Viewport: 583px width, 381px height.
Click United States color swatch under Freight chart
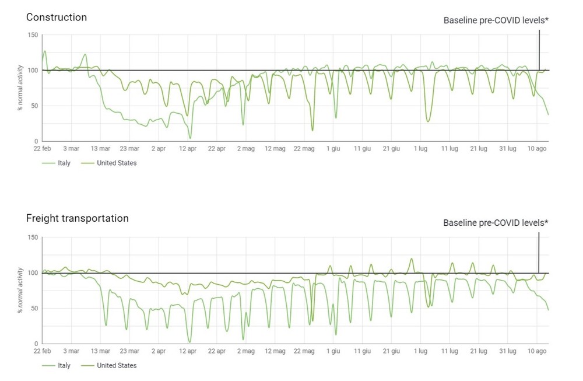[x=87, y=365]
